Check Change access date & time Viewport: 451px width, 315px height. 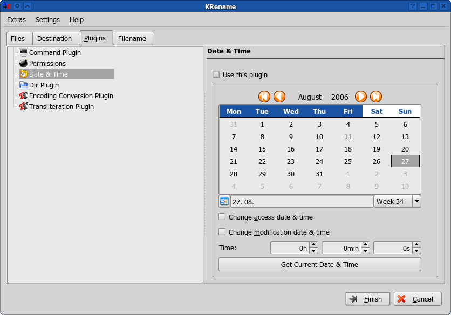222,217
